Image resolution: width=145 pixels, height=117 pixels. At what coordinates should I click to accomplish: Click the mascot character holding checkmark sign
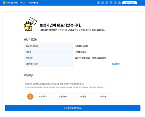30,24
